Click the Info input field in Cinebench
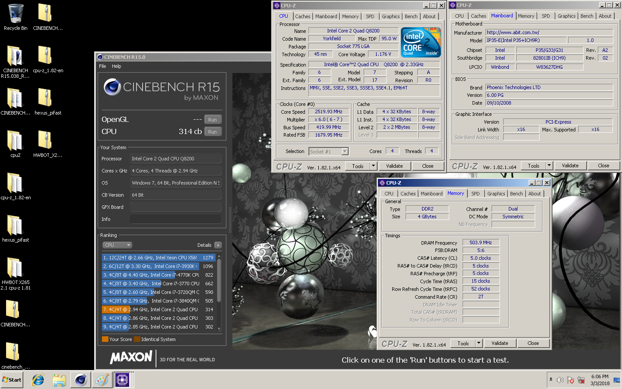The width and height of the screenshot is (622, 389). [176, 219]
